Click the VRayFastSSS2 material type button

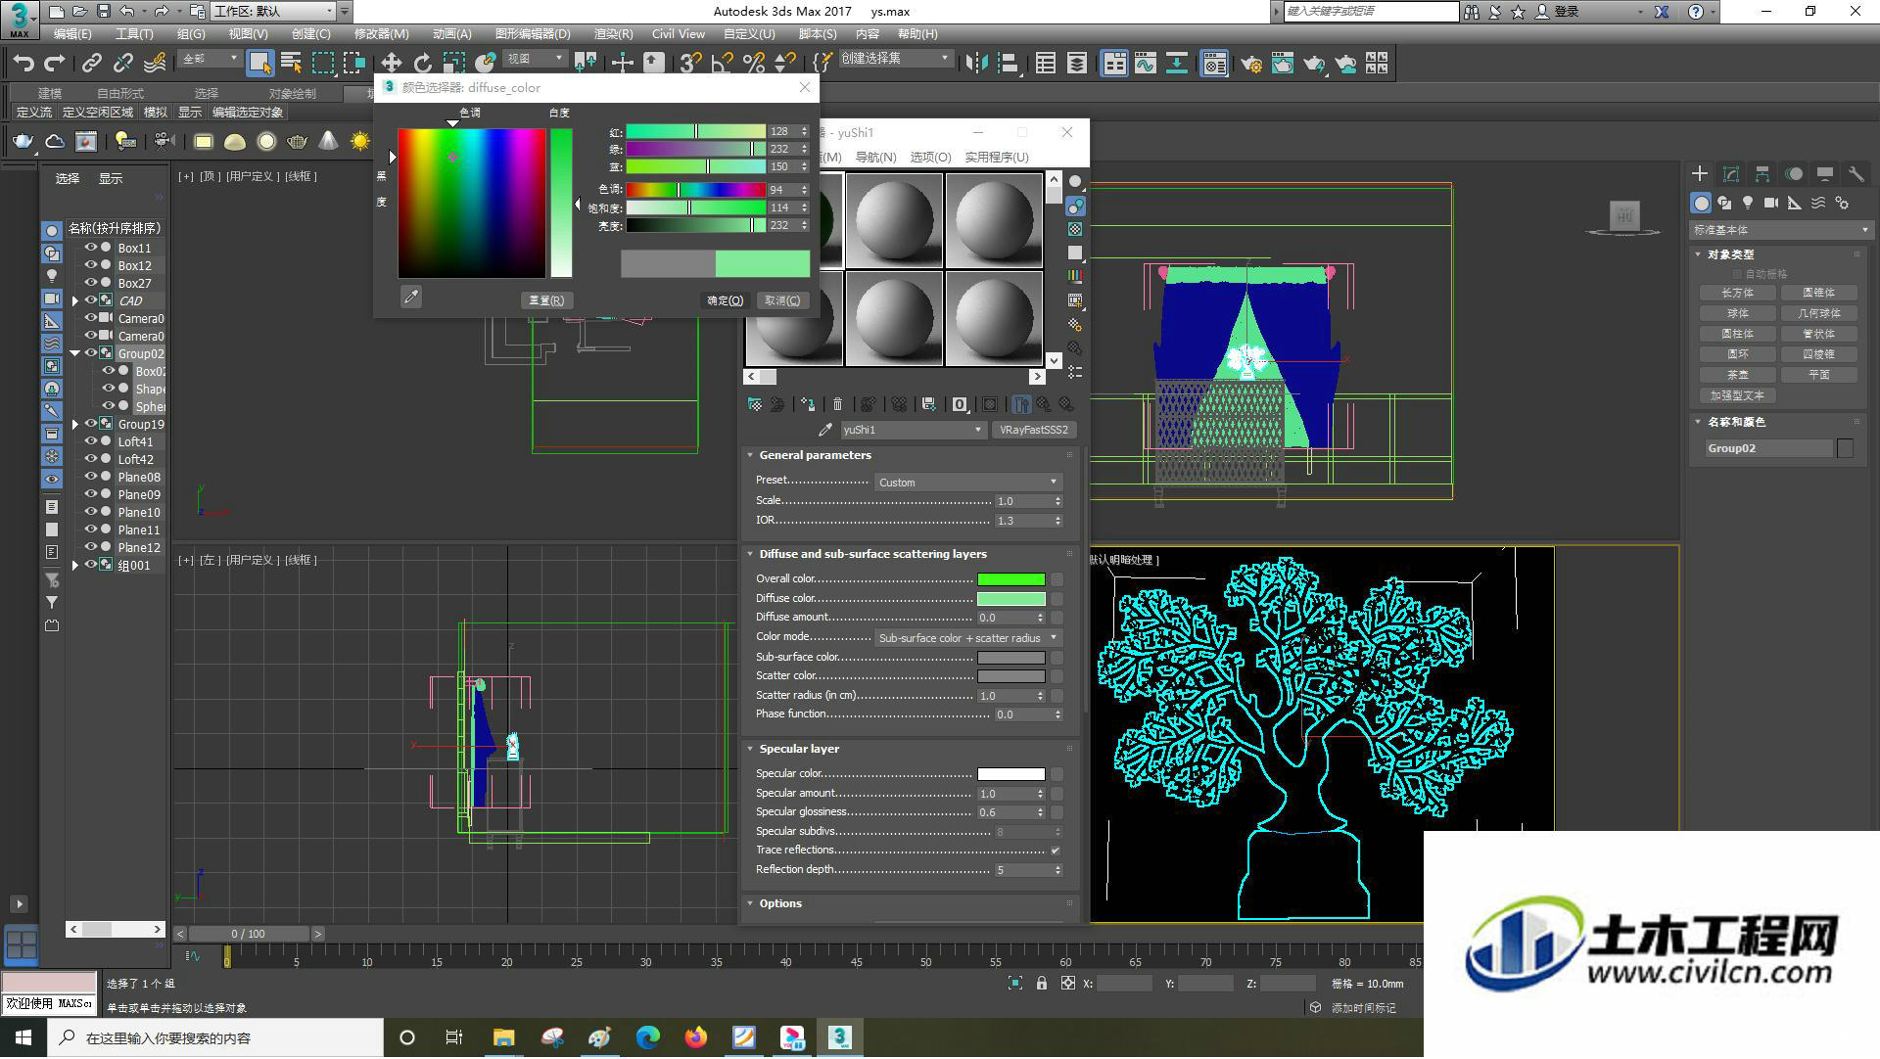click(1034, 430)
